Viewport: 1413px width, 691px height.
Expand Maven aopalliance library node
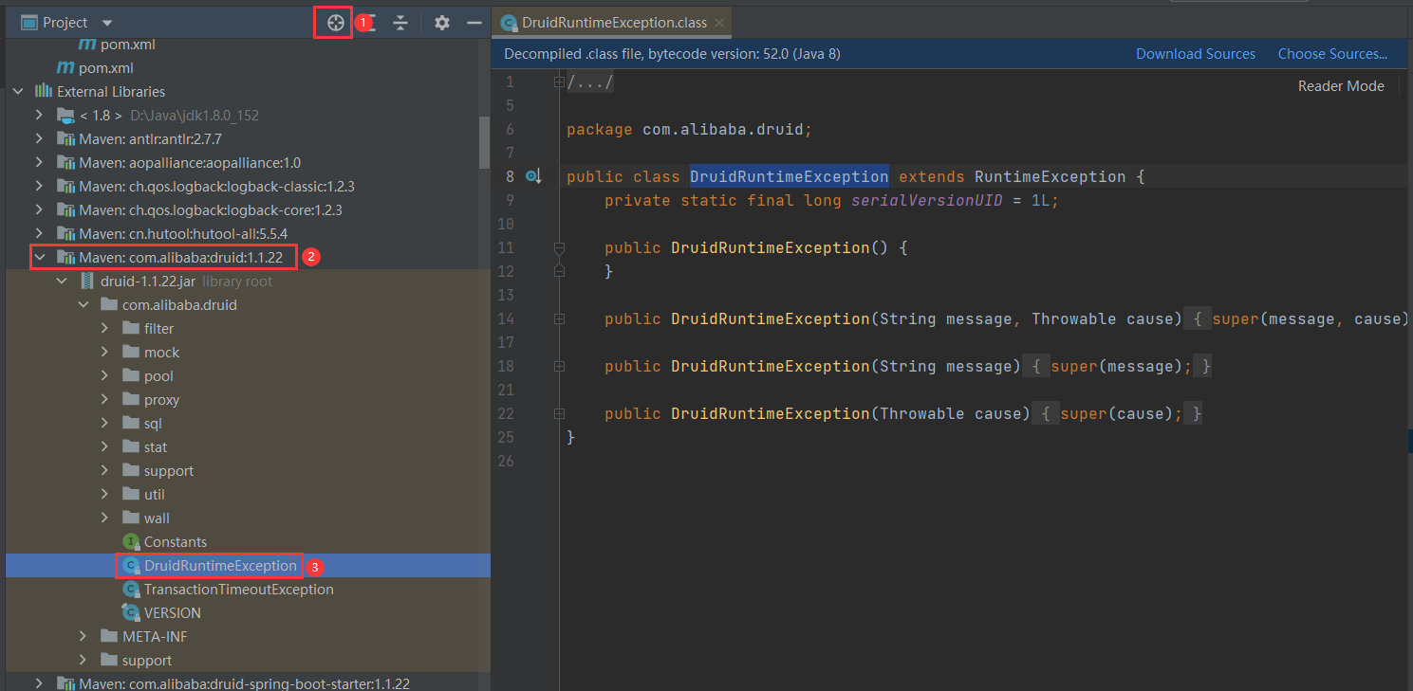[x=39, y=163]
